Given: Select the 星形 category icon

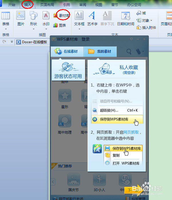Looking at the screenshot, I should (65, 95).
